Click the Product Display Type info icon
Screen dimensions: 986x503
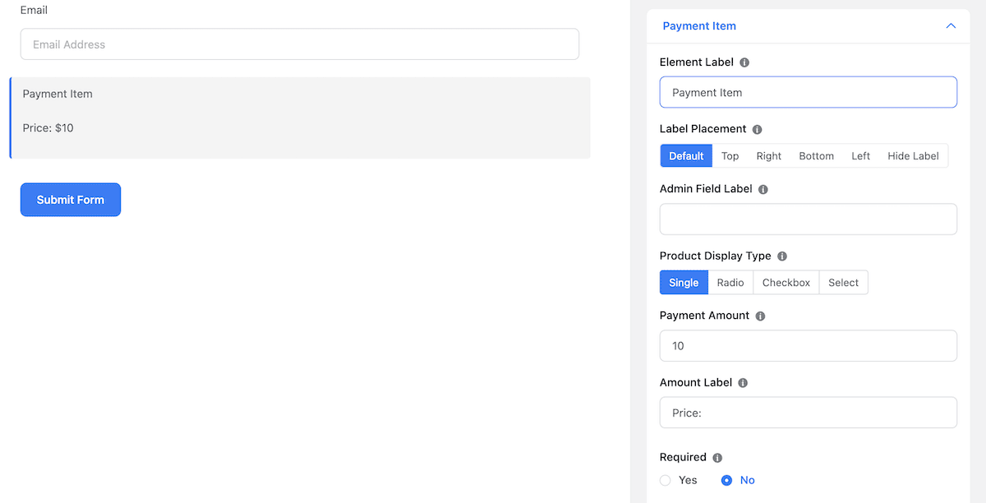(782, 256)
